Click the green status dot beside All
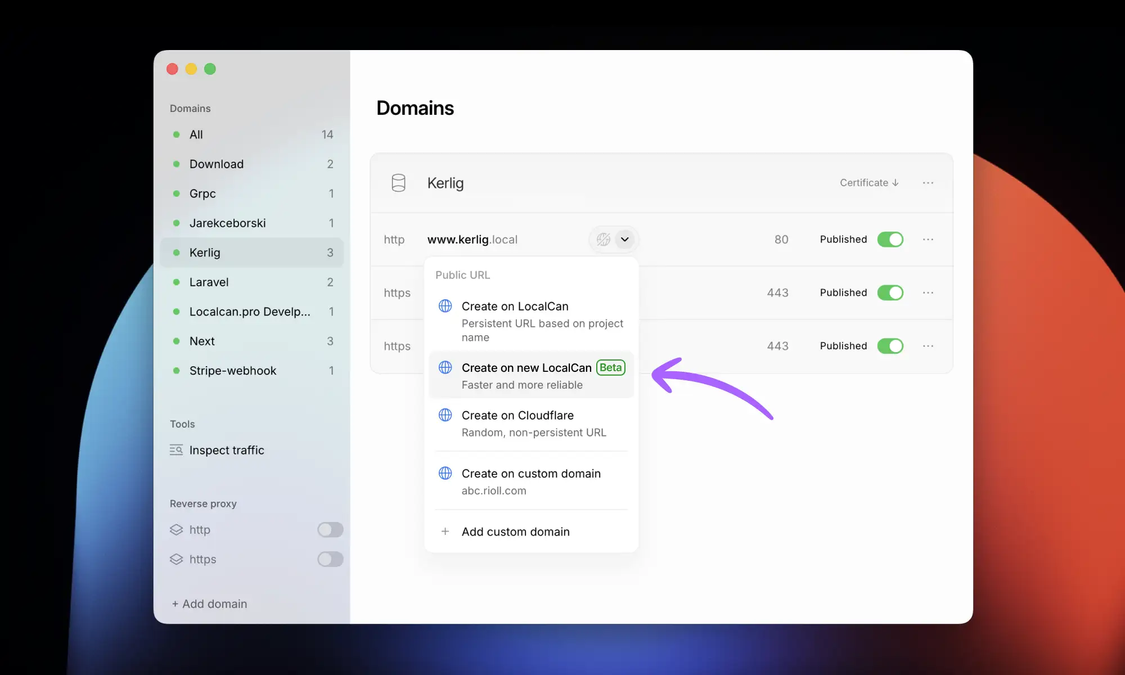This screenshot has height=675, width=1125. coord(177,134)
